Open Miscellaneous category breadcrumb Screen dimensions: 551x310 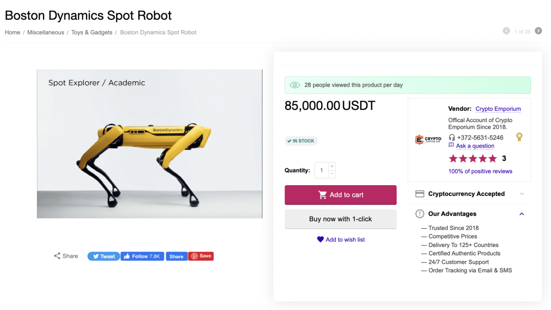(46, 32)
